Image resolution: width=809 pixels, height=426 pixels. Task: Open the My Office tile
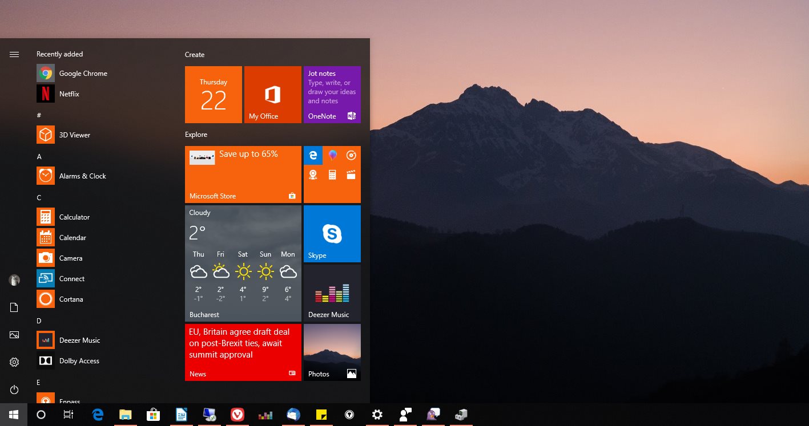click(x=273, y=95)
